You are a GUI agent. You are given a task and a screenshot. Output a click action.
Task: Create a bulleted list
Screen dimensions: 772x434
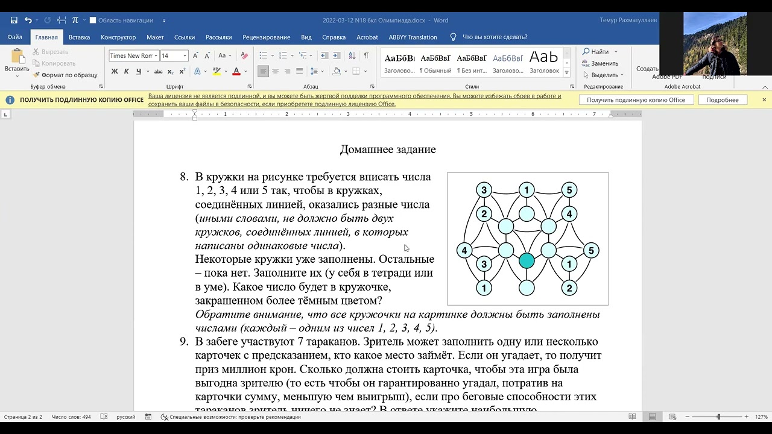click(263, 55)
